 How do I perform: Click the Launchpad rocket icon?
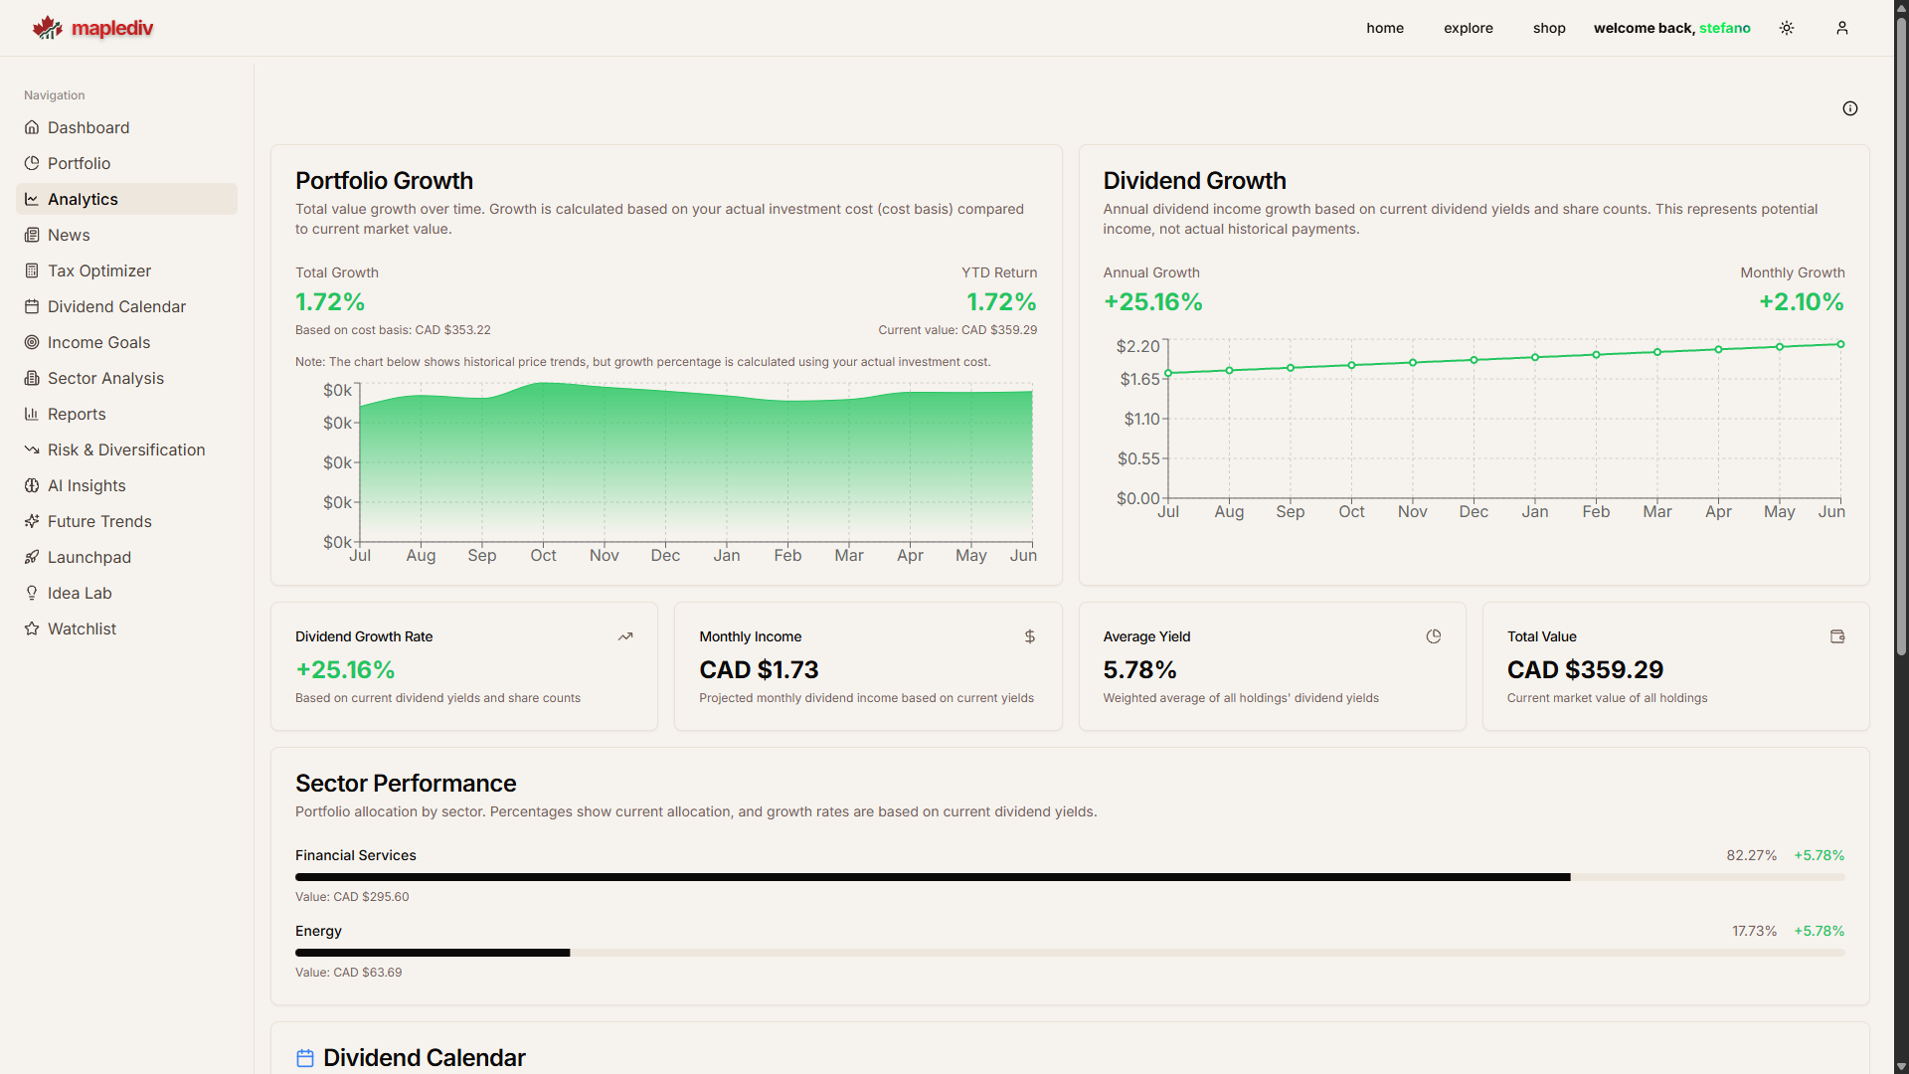point(31,557)
